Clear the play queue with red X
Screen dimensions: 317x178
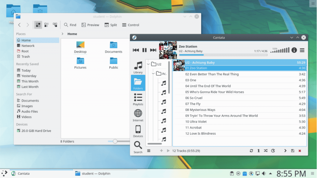coord(300,151)
